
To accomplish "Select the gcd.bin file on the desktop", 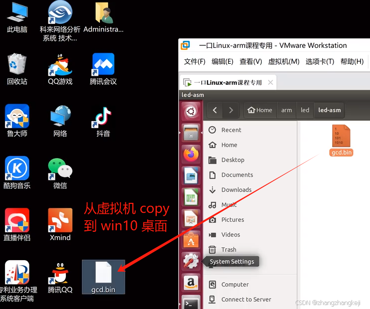I will [x=103, y=277].
